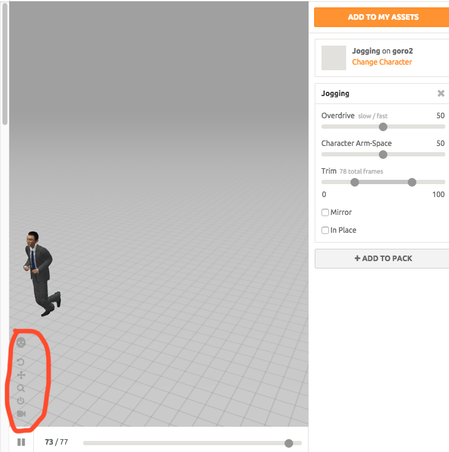Enable the In Place checkbox
This screenshot has width=449, height=452.
[325, 230]
